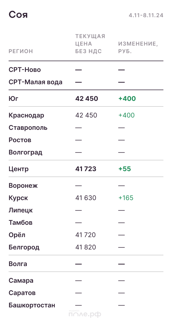Viewport: 172px width, 324px height.
Task: Select the Ставрополь row label
Action: click(x=28, y=128)
